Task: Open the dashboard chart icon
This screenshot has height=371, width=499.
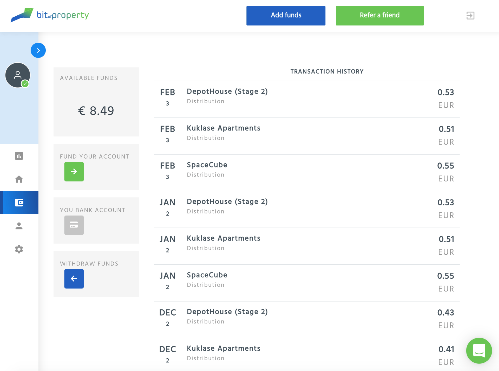Action: click(x=19, y=156)
